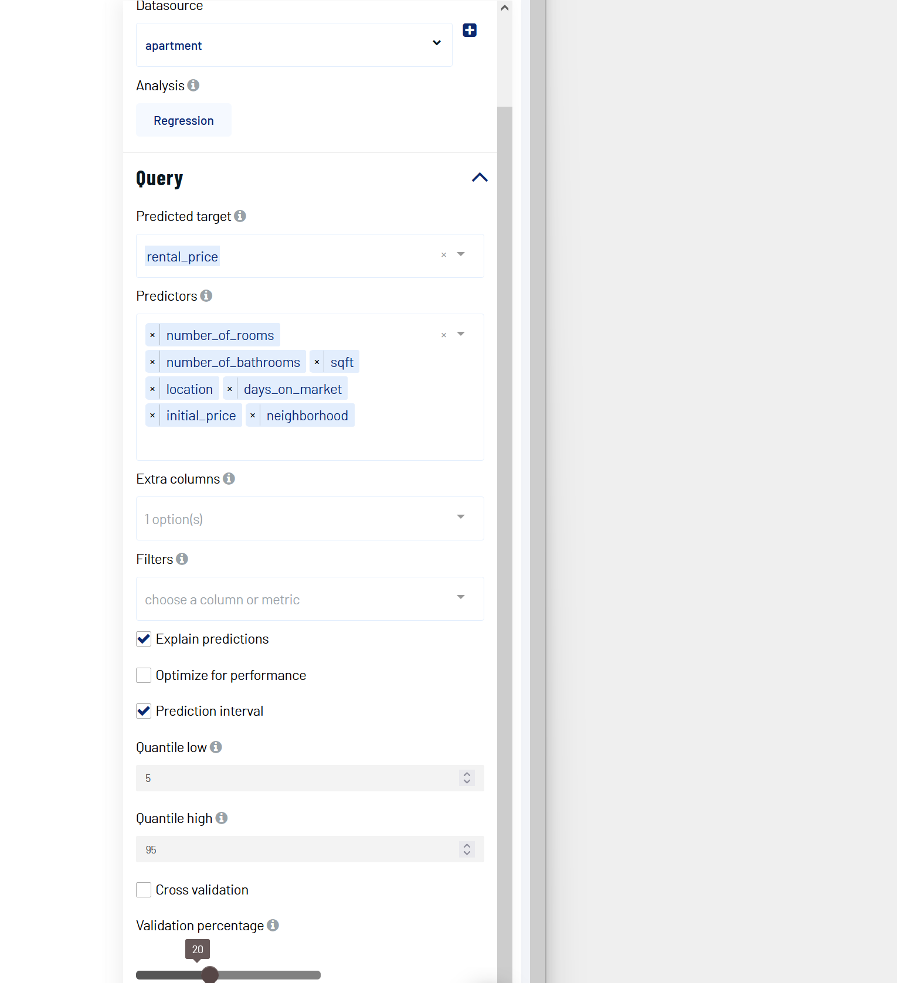Image resolution: width=897 pixels, height=983 pixels.
Task: Remove the sqft predictor tag
Action: pyautogui.click(x=317, y=362)
